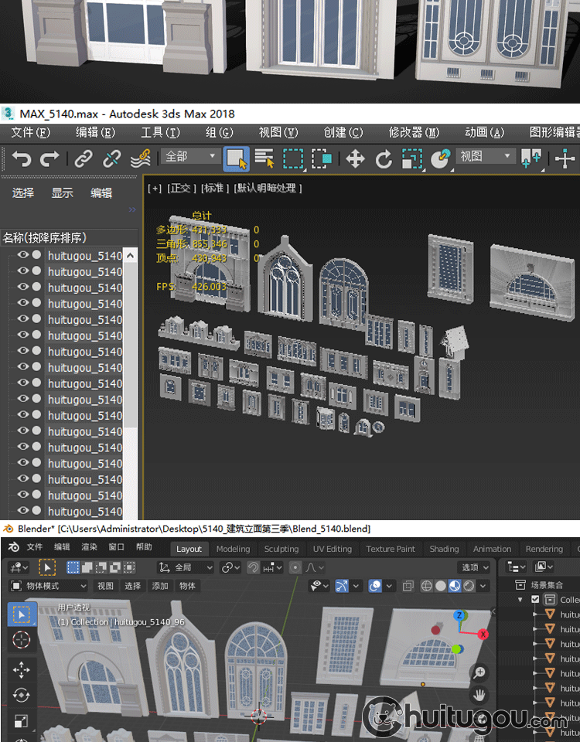This screenshot has height=742, width=580.
Task: Select the Move tool in Blender toolbar
Action: pos(22,669)
